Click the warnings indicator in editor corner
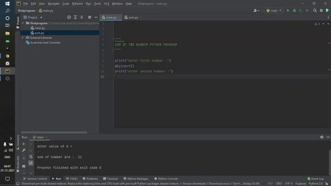331x186 pixels. tap(317, 24)
